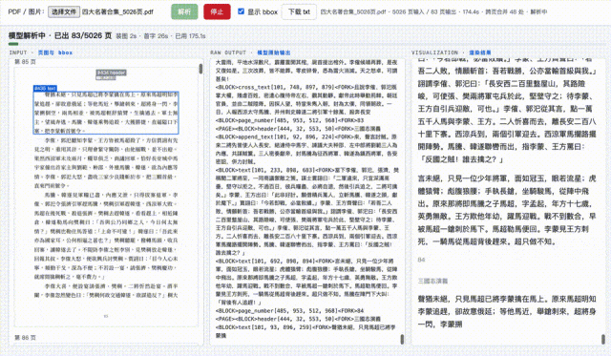Viewport: 611px width, 356px height.
Task: Click the visualization paragraph starting 言未絕
Action: point(507,210)
